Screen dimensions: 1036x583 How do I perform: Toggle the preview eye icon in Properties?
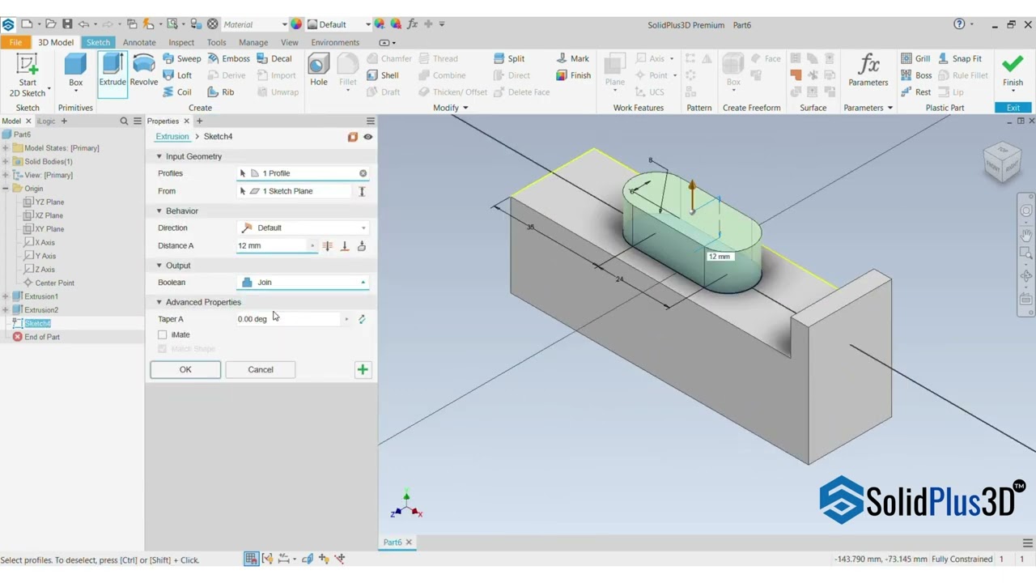(x=367, y=137)
